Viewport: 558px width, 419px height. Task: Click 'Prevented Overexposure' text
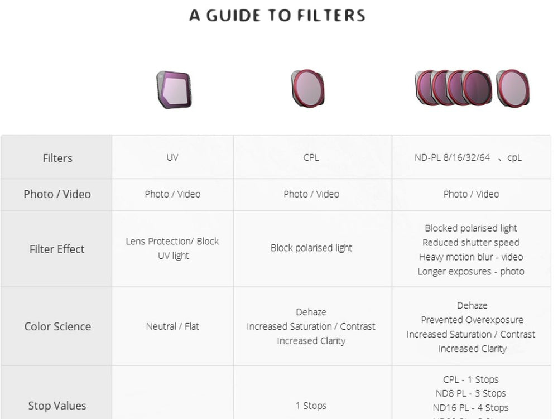(x=472, y=320)
